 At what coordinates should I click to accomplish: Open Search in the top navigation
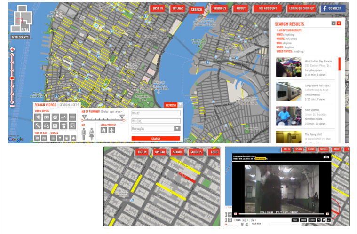pyautogui.click(x=197, y=10)
